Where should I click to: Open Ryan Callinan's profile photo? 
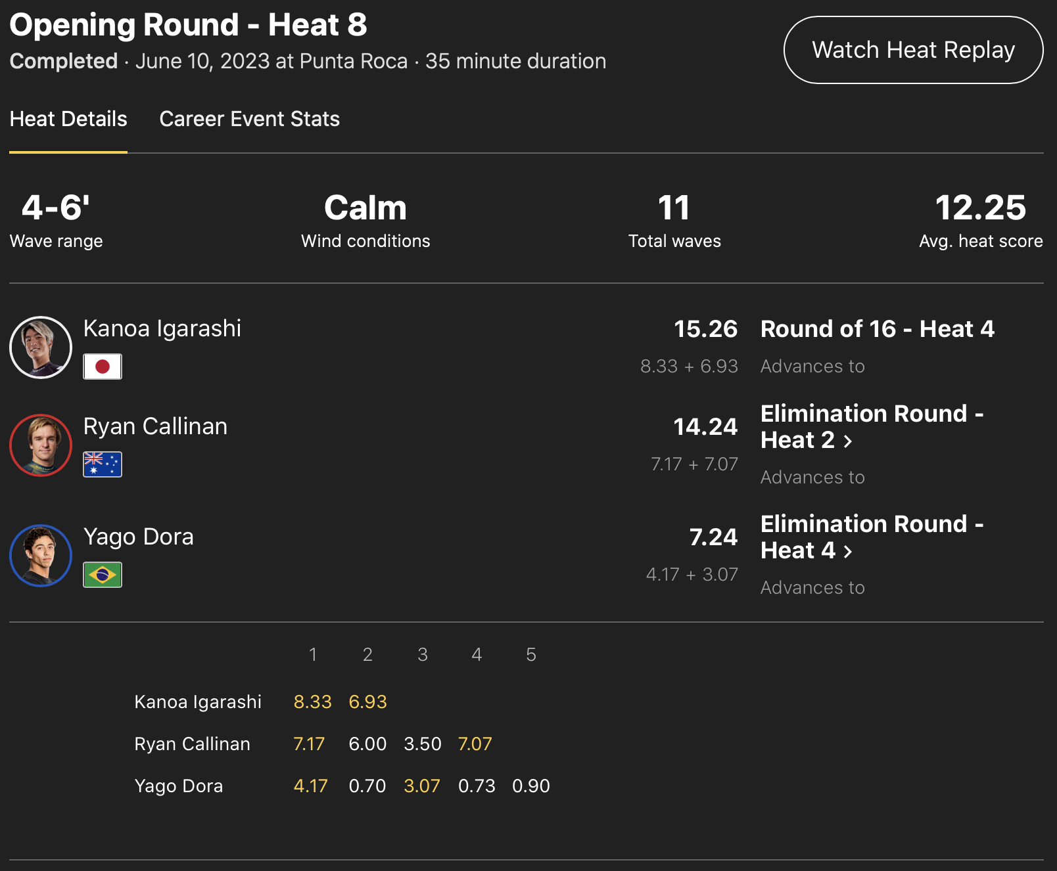[x=41, y=445]
